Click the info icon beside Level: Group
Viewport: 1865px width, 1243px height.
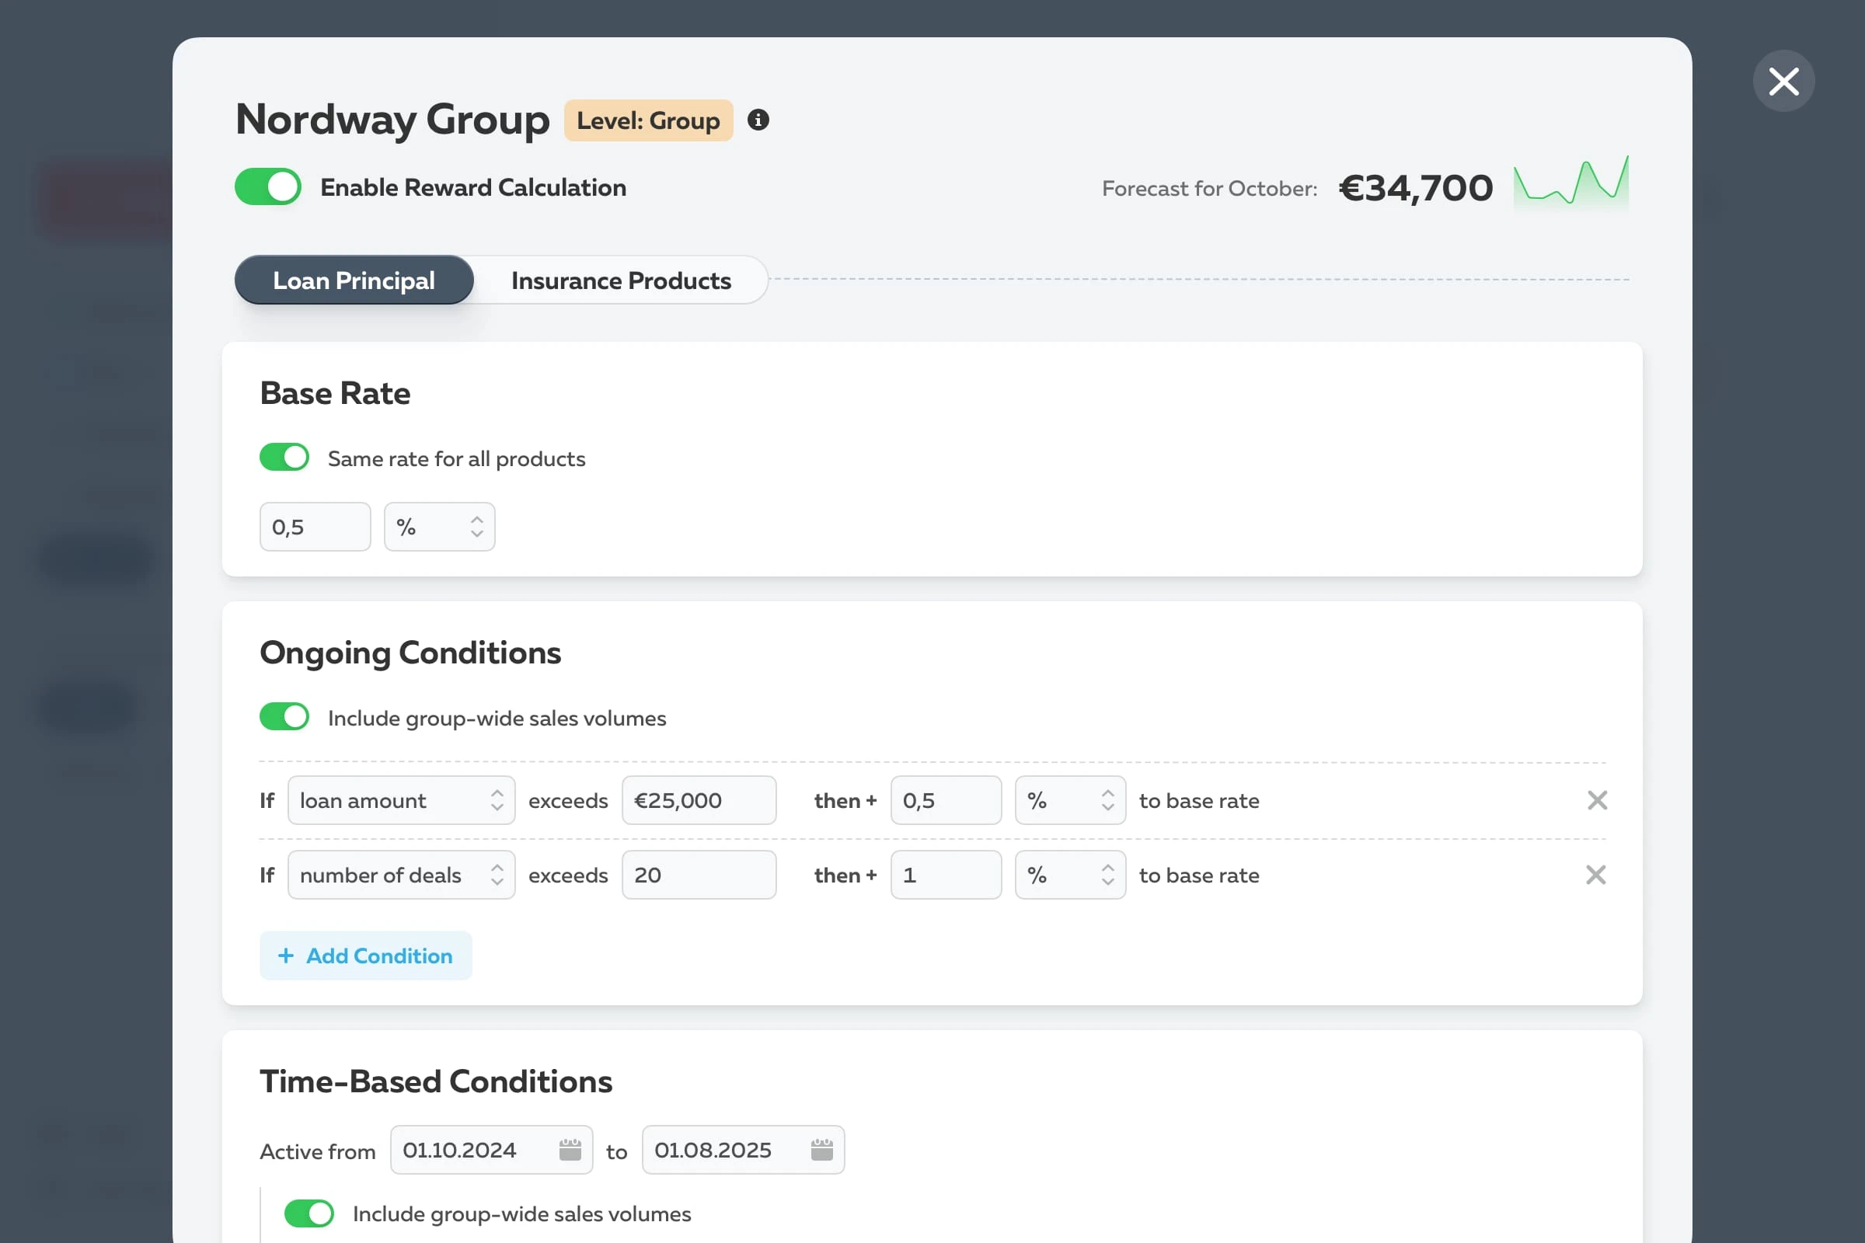point(758,120)
